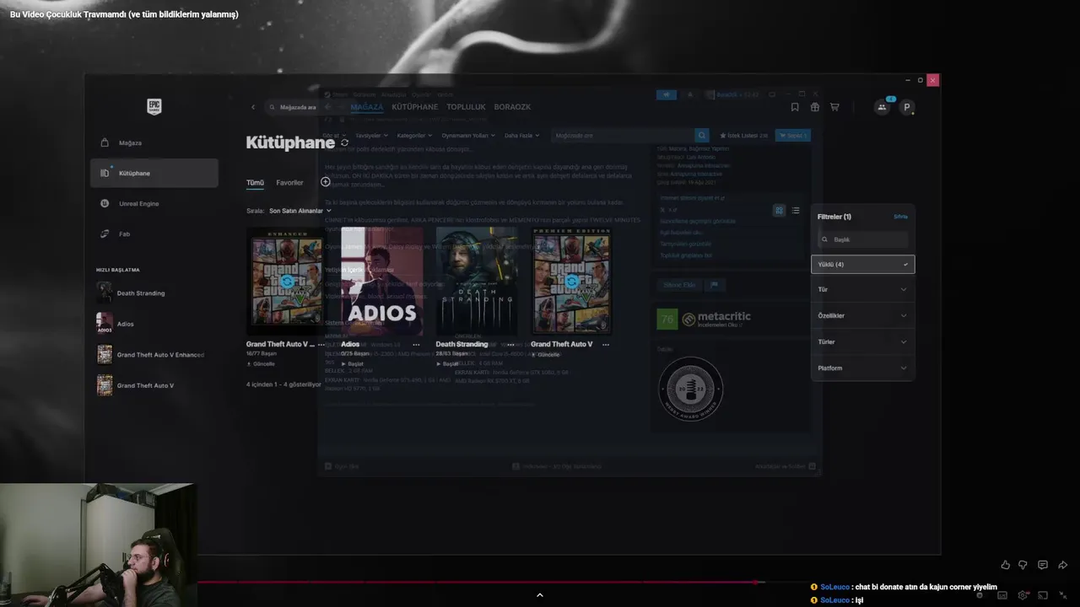
Task: Switch library to list view
Action: click(795, 211)
